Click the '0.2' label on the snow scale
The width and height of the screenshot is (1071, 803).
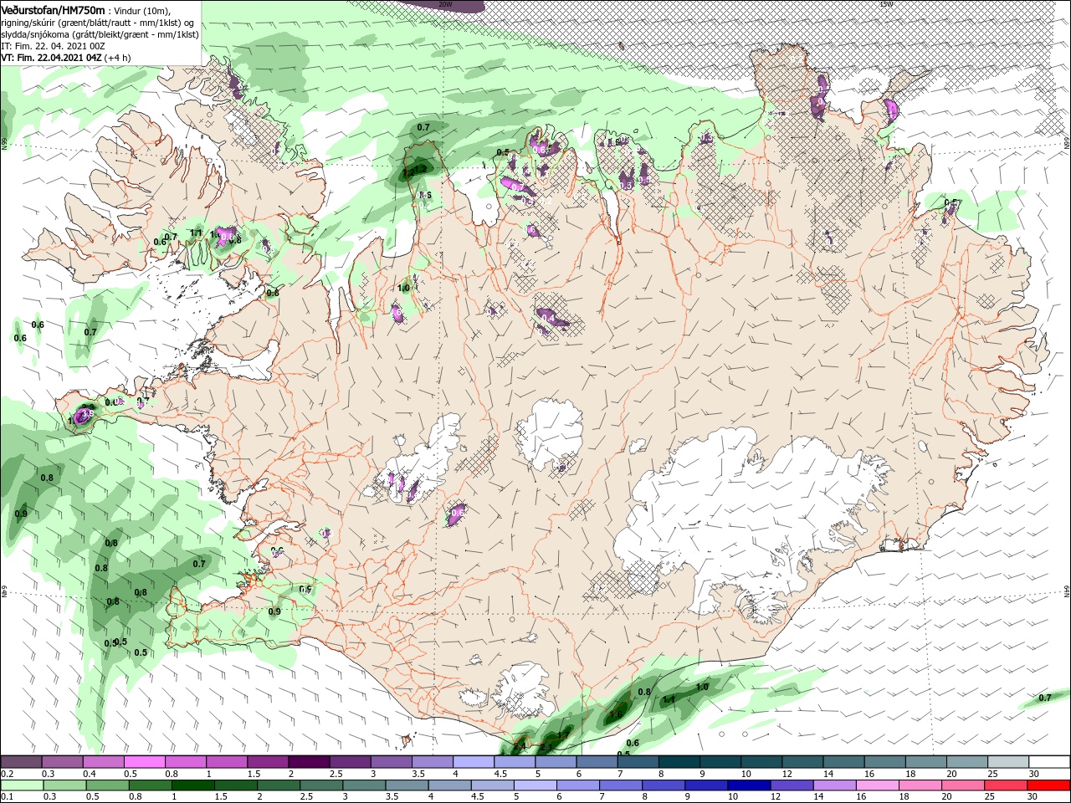coord(7,774)
